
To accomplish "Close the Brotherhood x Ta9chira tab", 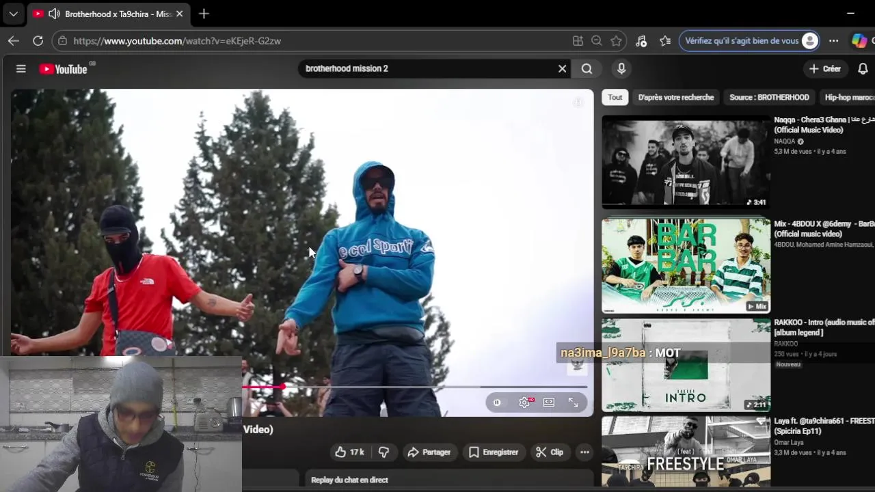I will click(179, 14).
